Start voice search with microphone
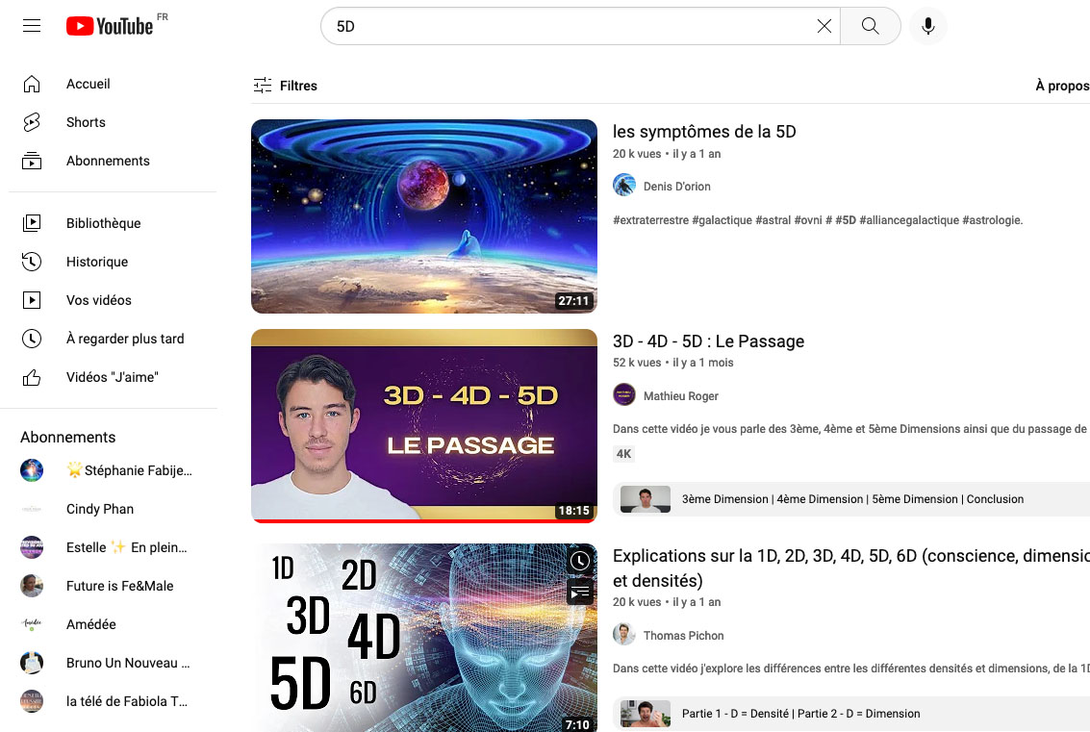The height and width of the screenshot is (732, 1090). [927, 26]
